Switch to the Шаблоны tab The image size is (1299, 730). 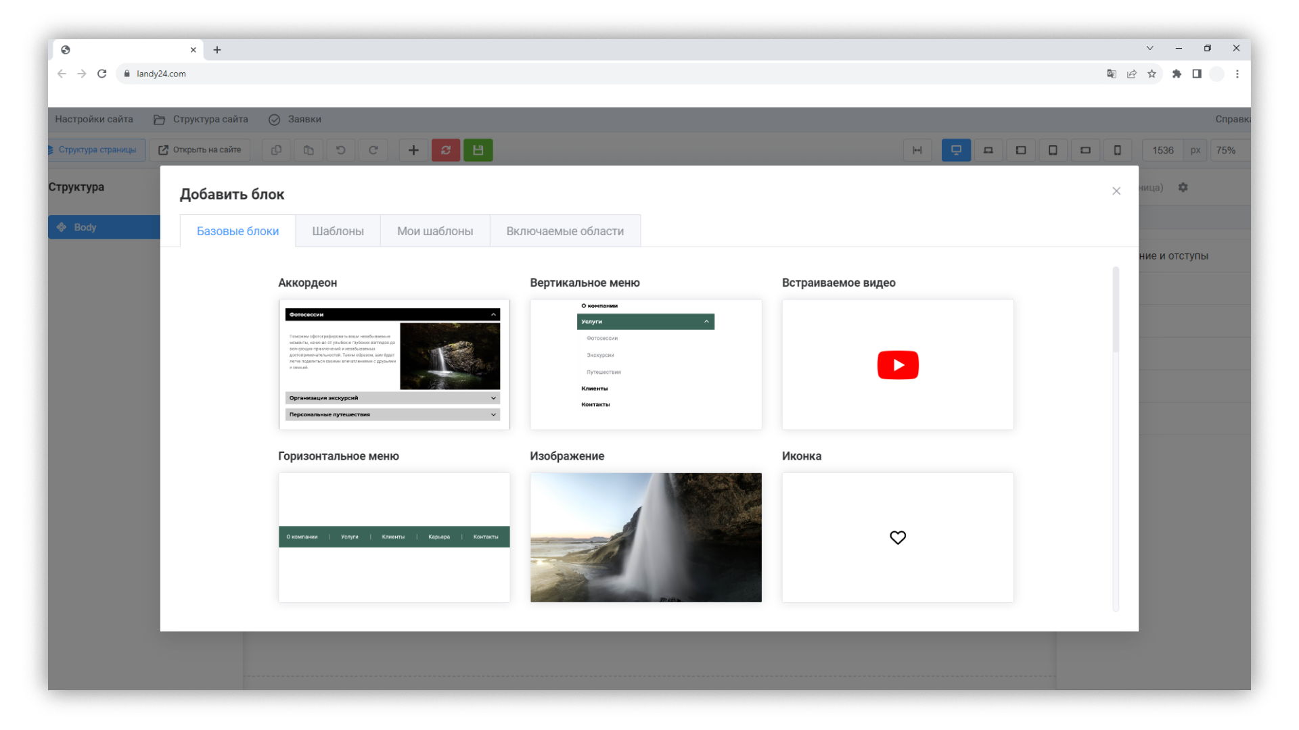tap(338, 231)
